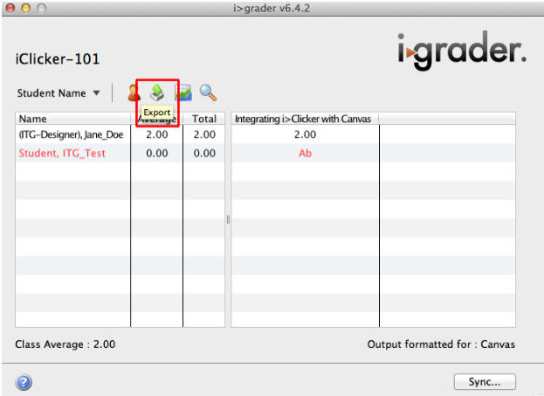Click the iClicker-101 course title

58,59
